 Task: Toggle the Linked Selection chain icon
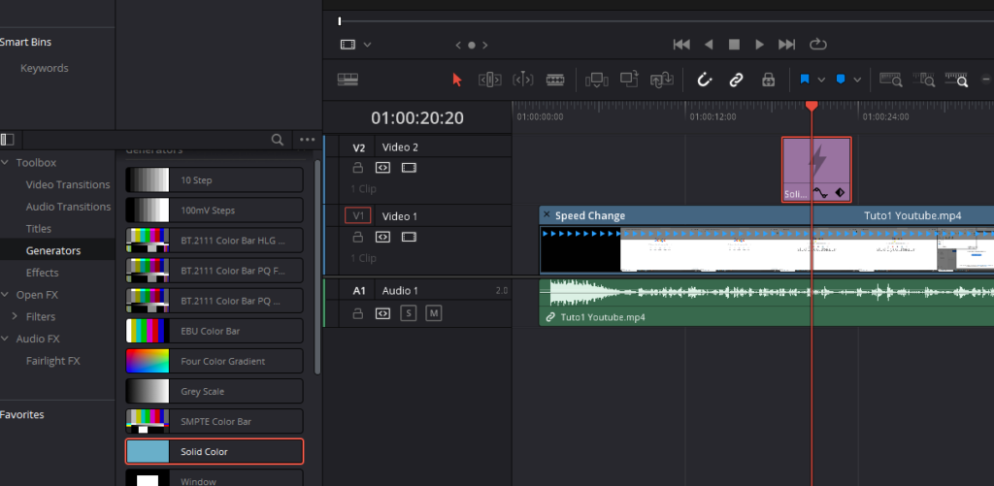[x=736, y=80]
